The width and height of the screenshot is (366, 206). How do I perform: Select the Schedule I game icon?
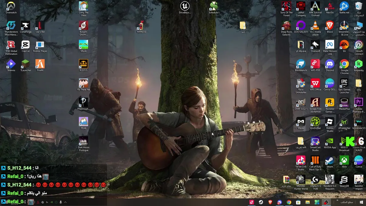tap(214, 8)
